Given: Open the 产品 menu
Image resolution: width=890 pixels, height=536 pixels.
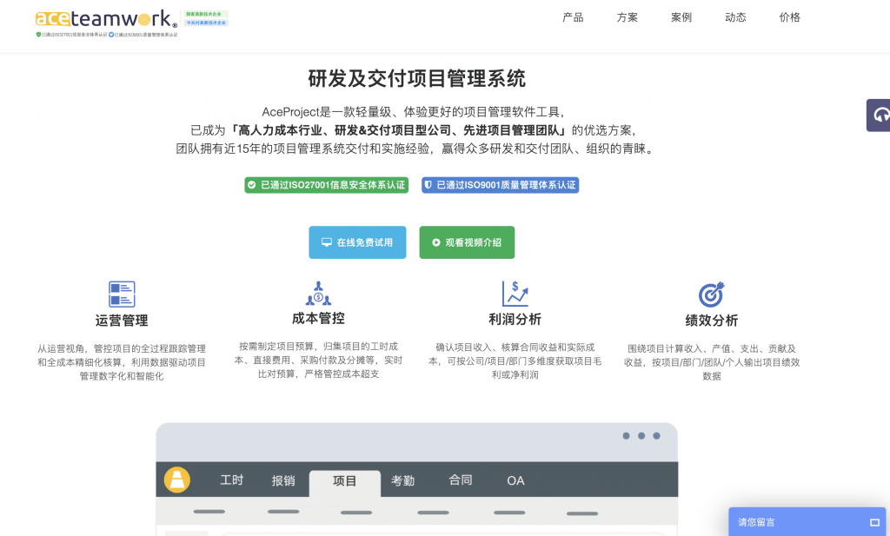Looking at the screenshot, I should (573, 17).
